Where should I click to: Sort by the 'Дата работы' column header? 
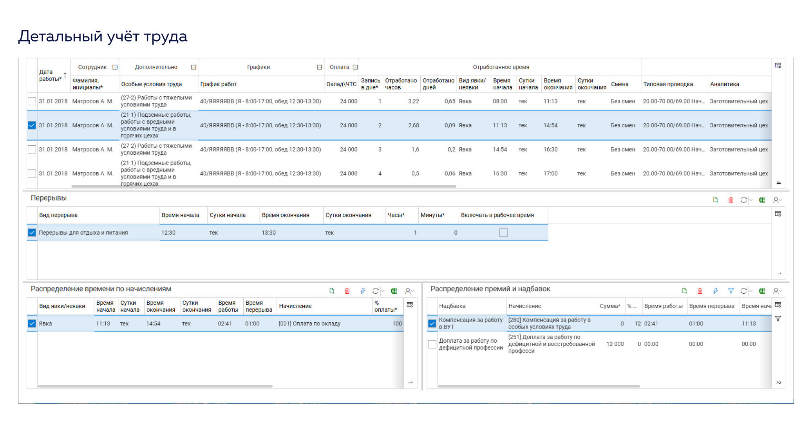50,75
